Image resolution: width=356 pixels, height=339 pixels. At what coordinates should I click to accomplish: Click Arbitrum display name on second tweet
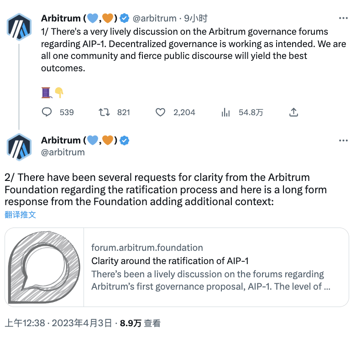[x=61, y=140]
